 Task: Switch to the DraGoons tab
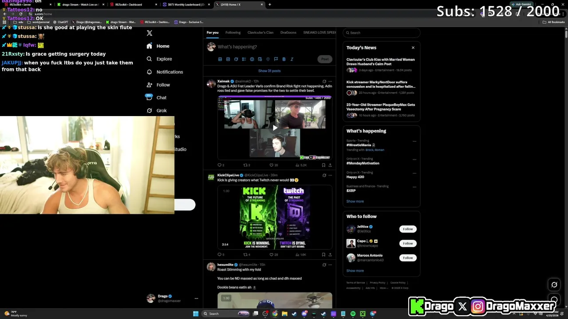(288, 32)
